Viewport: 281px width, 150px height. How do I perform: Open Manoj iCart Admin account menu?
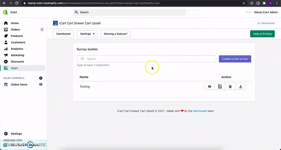point(262,12)
